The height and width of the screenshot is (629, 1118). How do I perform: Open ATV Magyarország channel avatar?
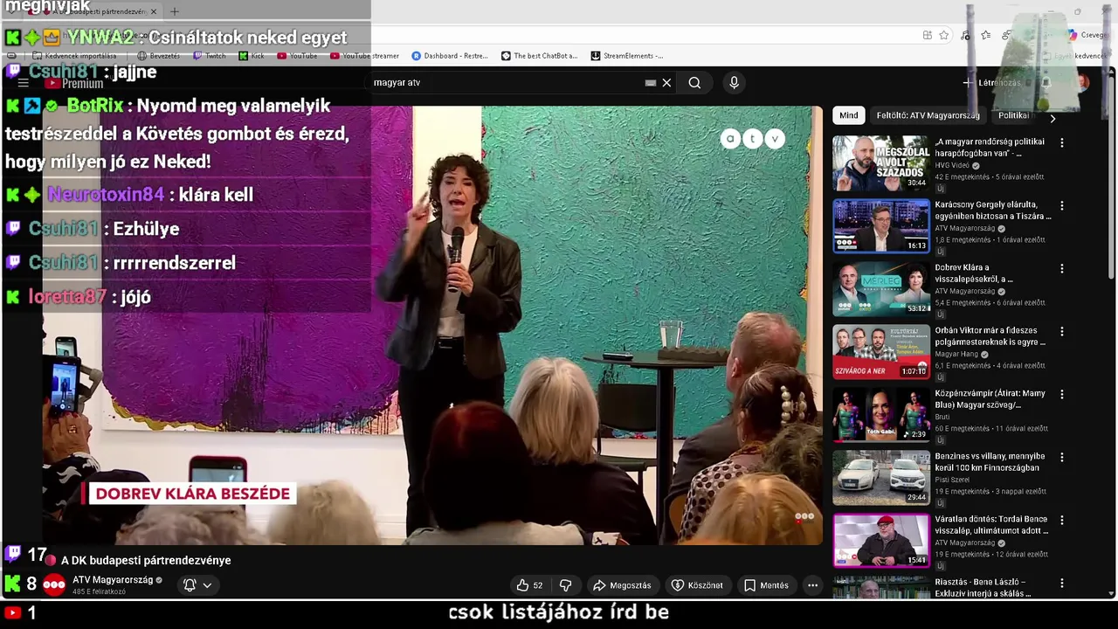54,585
